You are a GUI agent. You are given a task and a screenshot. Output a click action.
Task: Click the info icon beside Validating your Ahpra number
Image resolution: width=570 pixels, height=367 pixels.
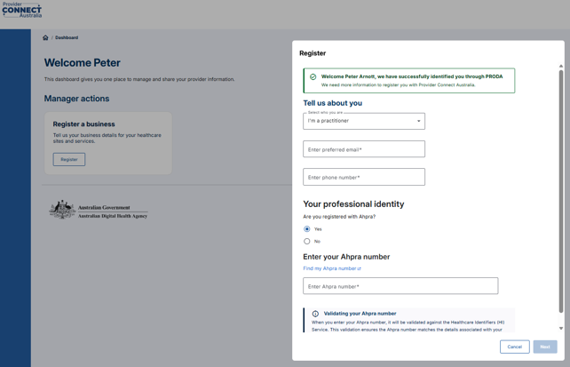(x=315, y=314)
